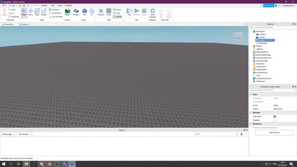Activate the Rotate tool
Viewport: 297px width, 167px height.
(x=44, y=13)
